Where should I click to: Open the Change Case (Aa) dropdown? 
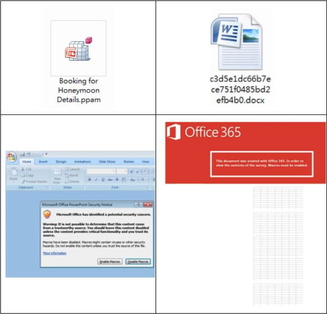[133, 180]
